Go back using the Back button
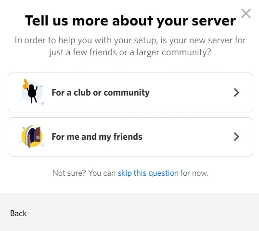 tap(18, 213)
